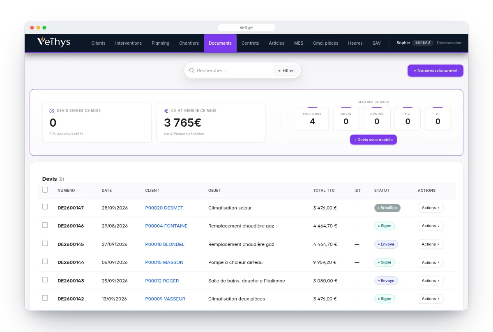
Task: Click quote number DE2600147
Action: 71,208
